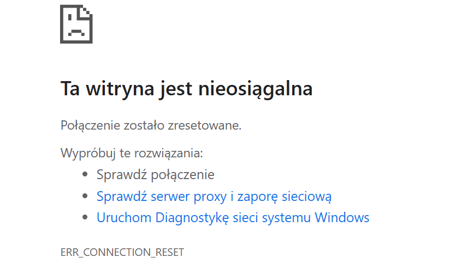The height and width of the screenshot is (263, 468).
Task: Click the folded corner of the page icon
Action: 86,13
